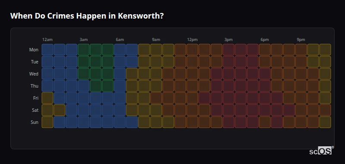Click the '6pm' column header
The height and width of the screenshot is (164, 345).
click(x=265, y=40)
